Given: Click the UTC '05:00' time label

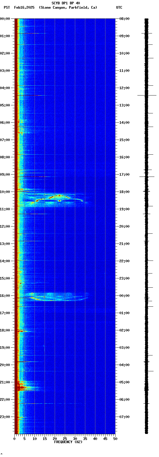Looking at the screenshot, I should click(x=124, y=382).
